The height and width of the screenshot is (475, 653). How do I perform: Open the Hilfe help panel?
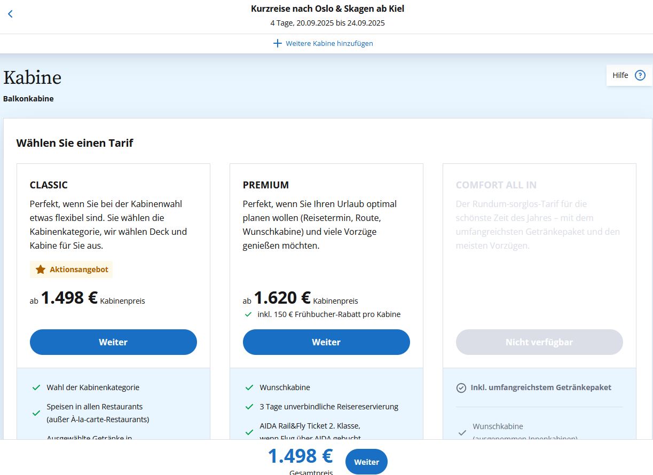[620, 75]
